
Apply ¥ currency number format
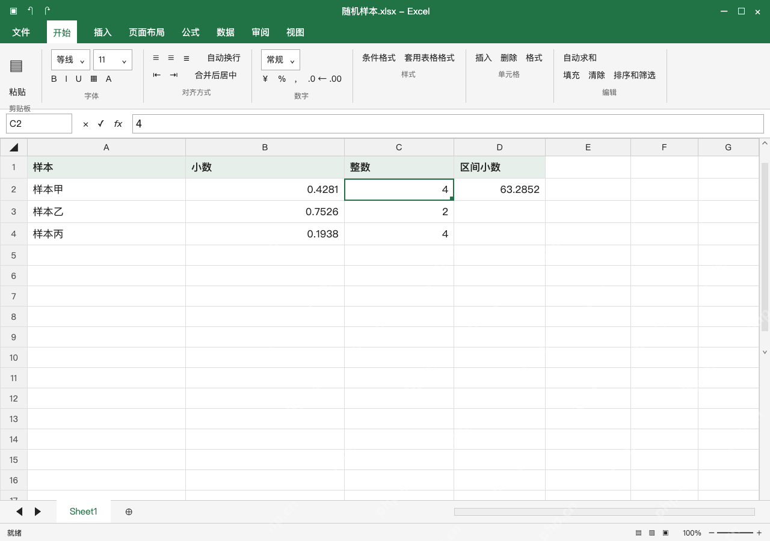coord(265,79)
